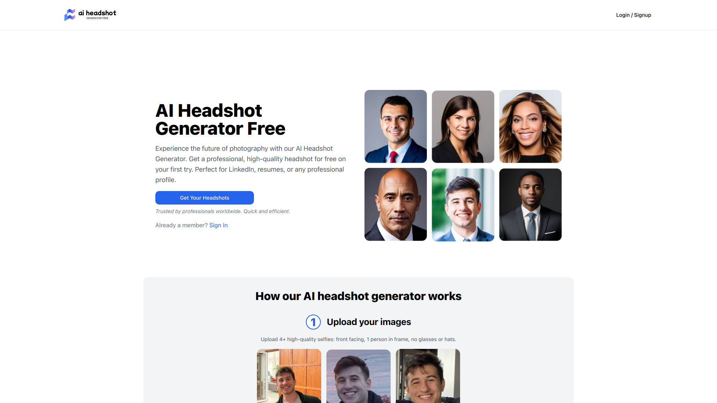Click the Sign In link
The height and width of the screenshot is (403, 717).
click(x=218, y=225)
